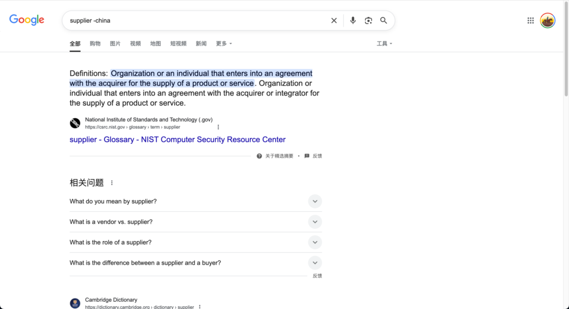This screenshot has width=569, height=309.
Task: Click 反馈 link next to 关于精选摘要
Action: (x=317, y=156)
